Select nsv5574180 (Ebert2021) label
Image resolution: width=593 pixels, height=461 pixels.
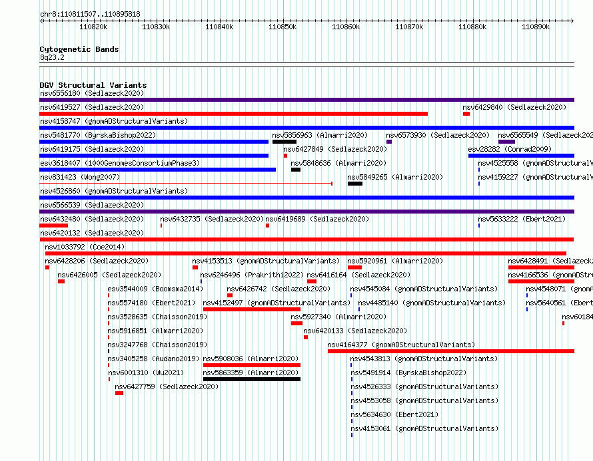[151, 303]
